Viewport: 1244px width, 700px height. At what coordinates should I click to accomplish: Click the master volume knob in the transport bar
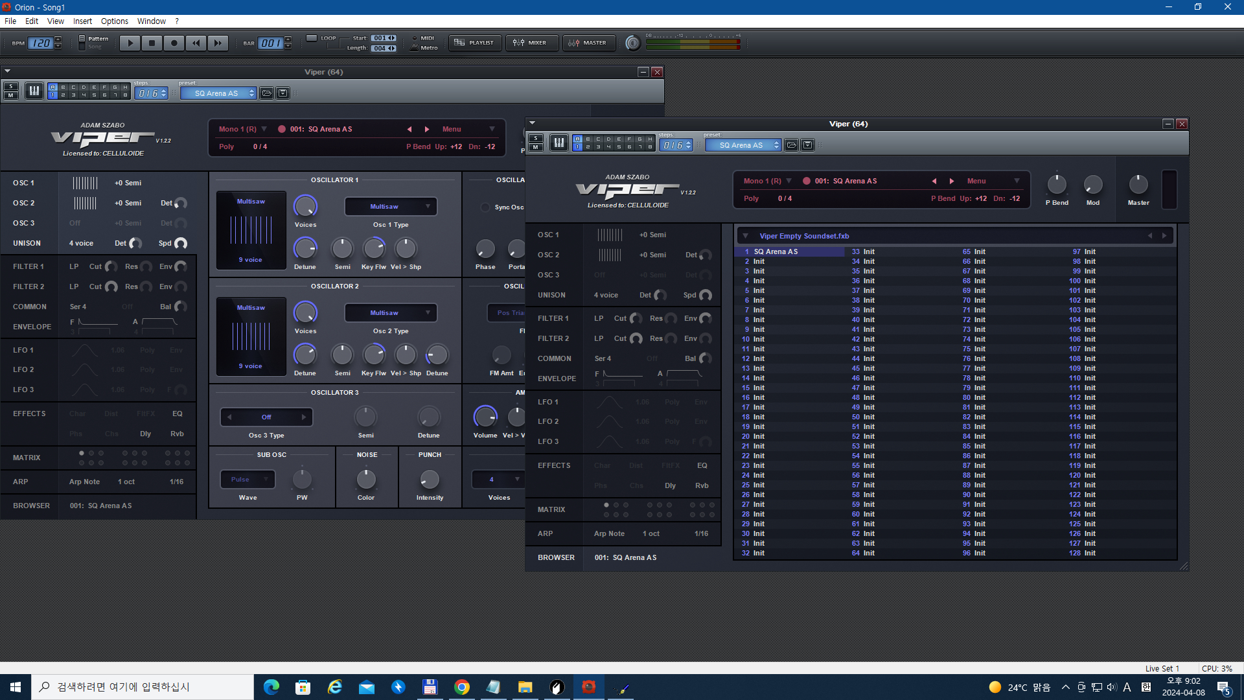tap(633, 43)
